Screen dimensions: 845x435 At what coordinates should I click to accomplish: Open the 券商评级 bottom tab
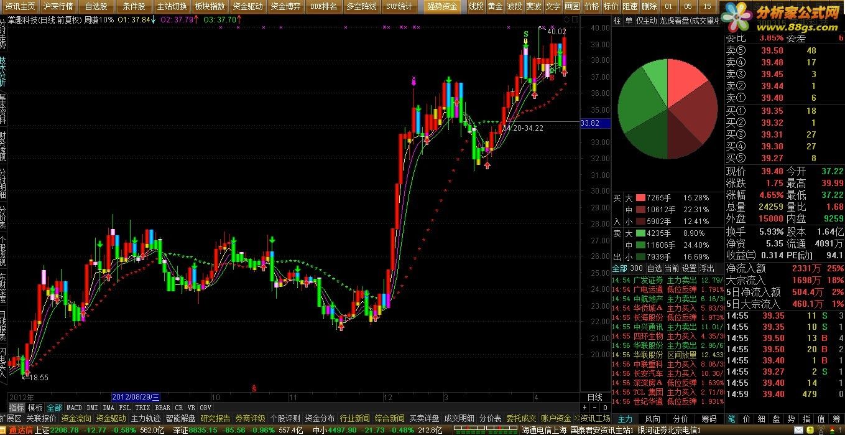tap(251, 418)
